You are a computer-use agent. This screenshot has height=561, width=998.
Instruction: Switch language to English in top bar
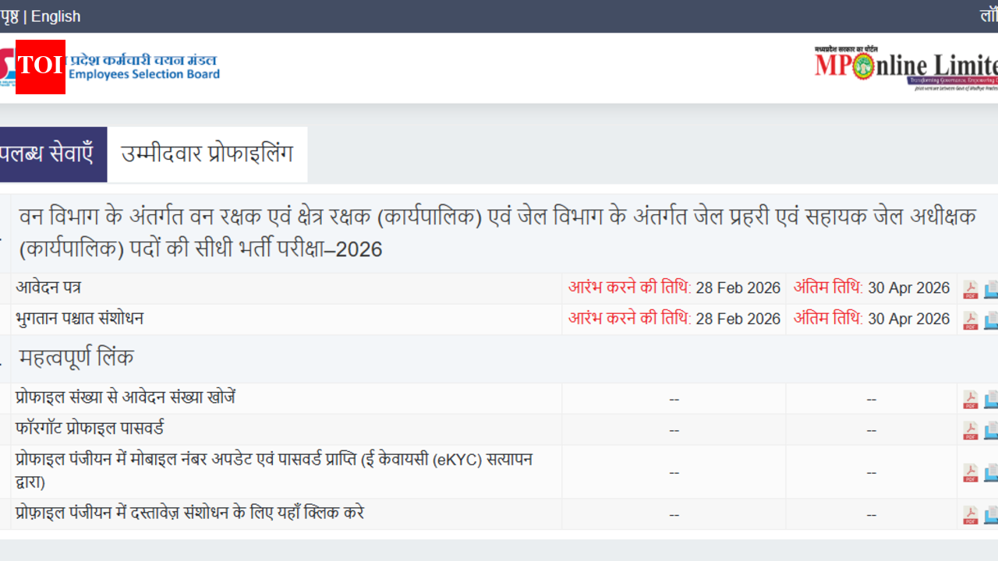click(55, 16)
